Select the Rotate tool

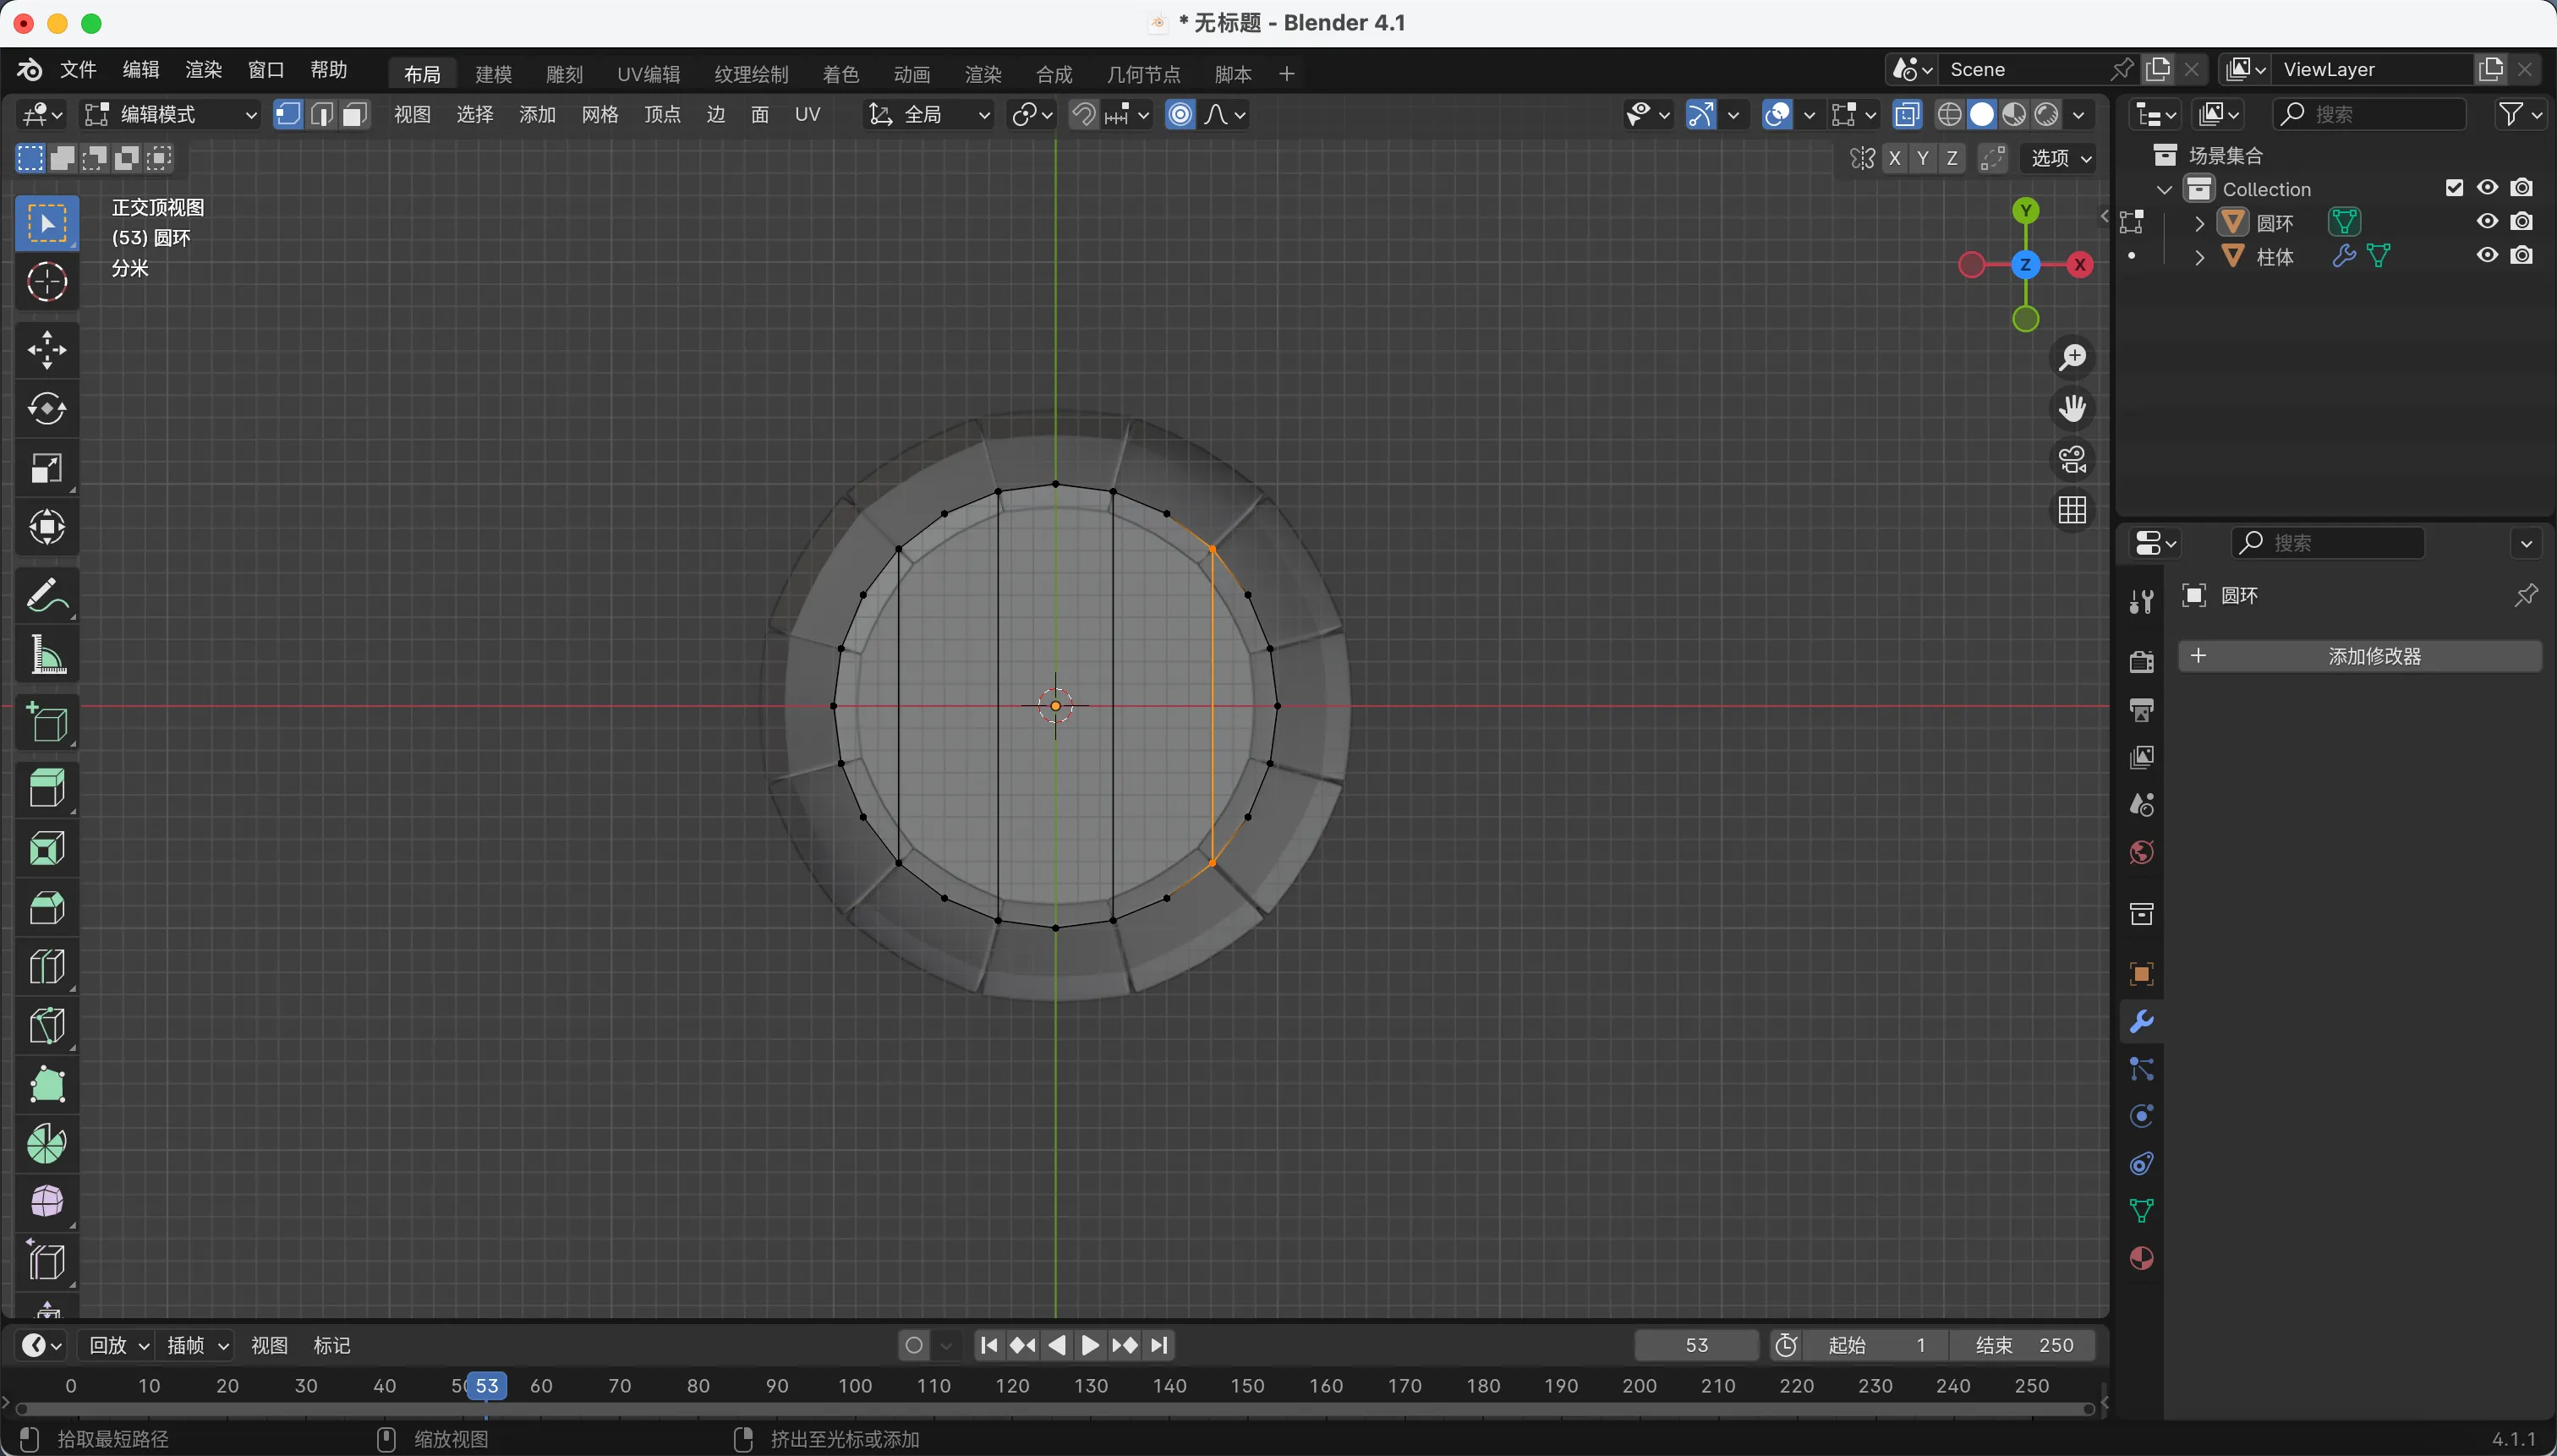coord(47,409)
